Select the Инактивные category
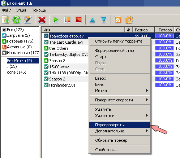 (x=20, y=53)
